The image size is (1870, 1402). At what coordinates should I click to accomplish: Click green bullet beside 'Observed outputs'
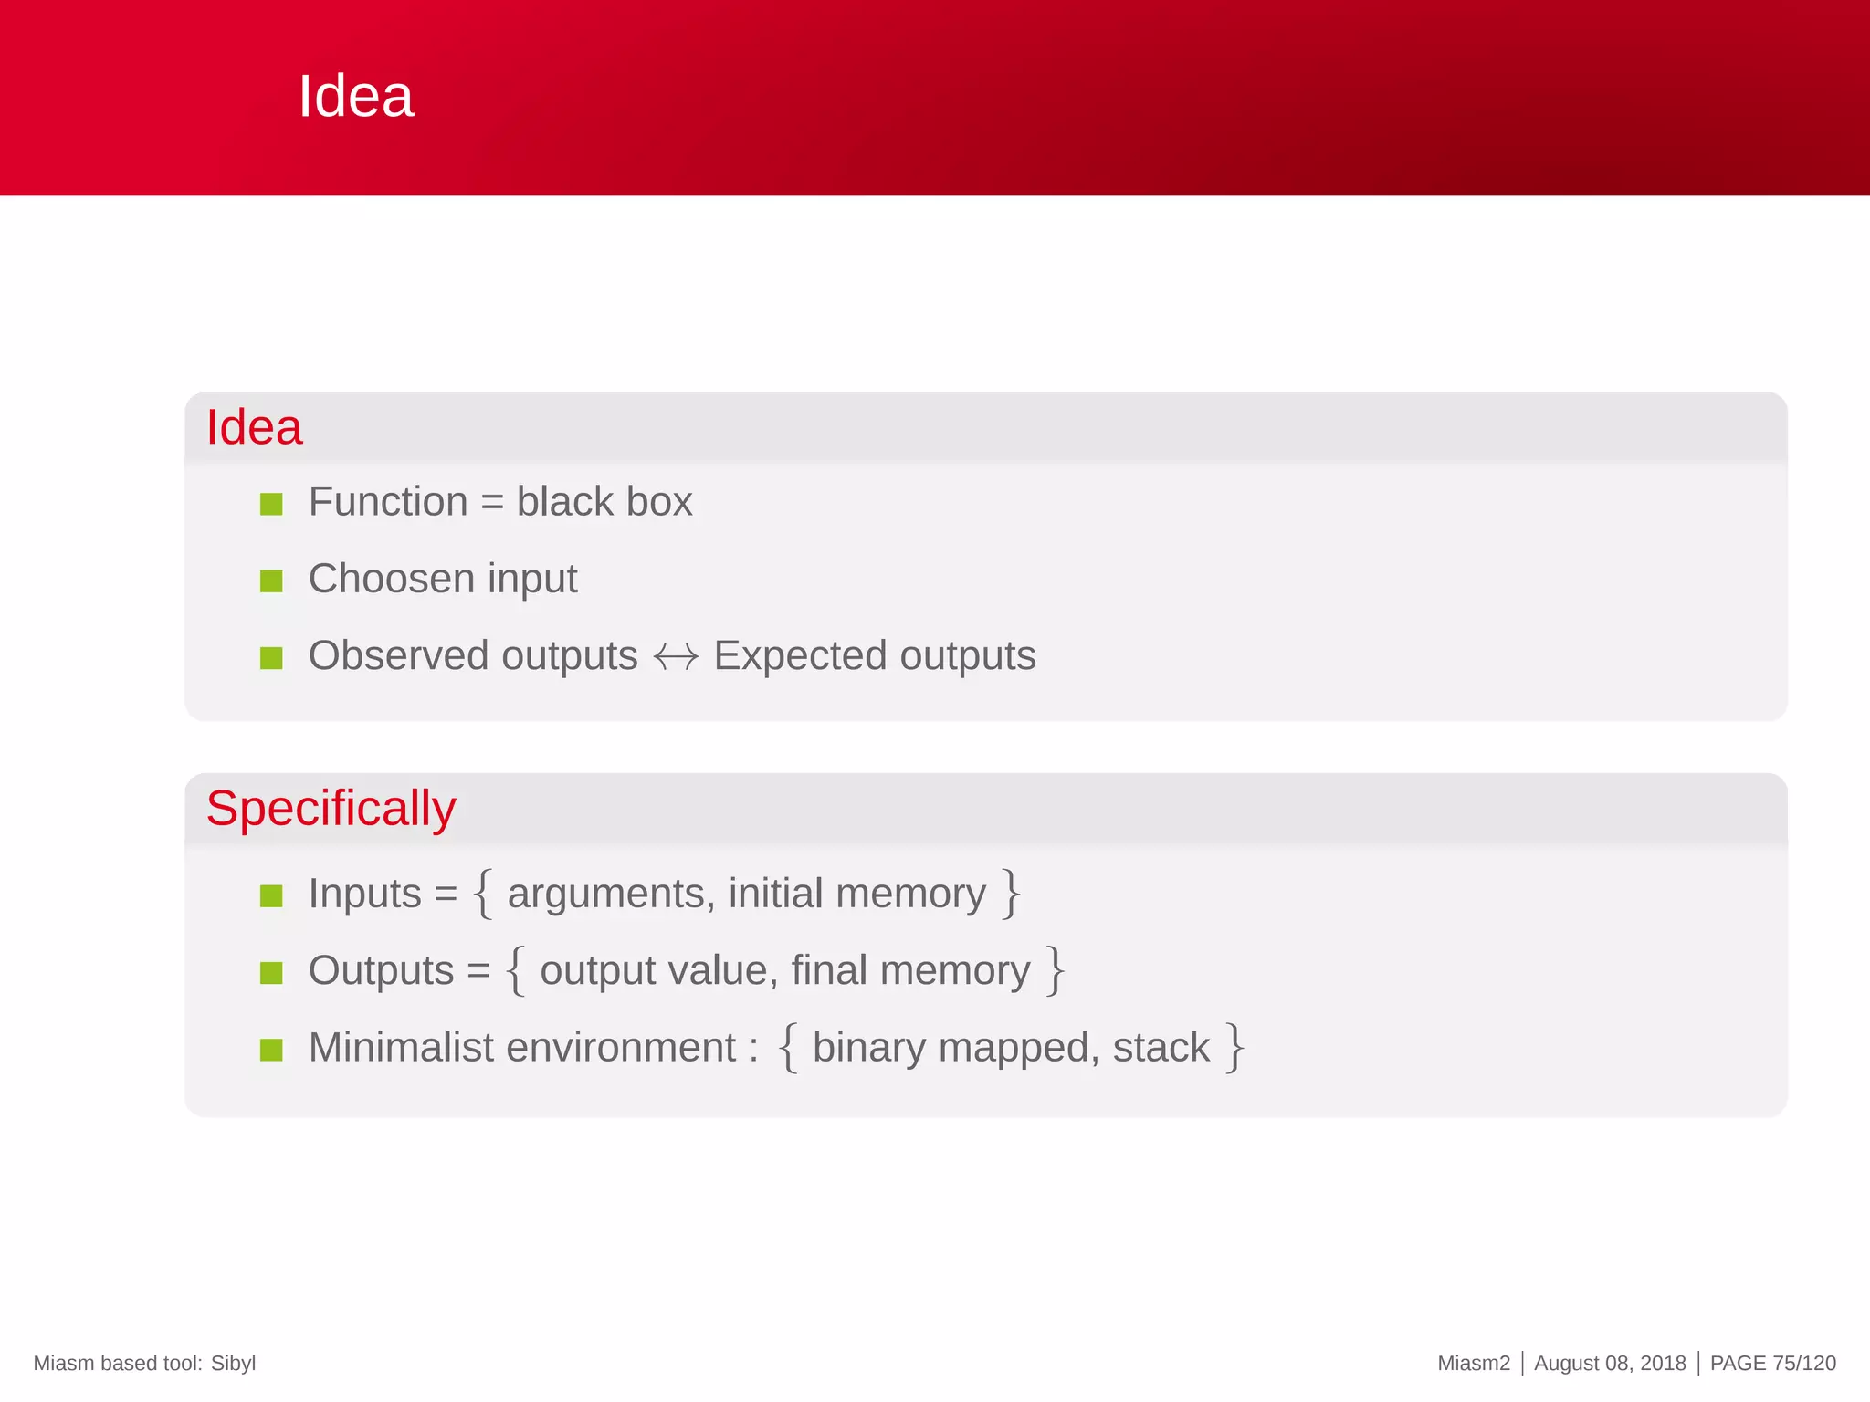click(271, 658)
